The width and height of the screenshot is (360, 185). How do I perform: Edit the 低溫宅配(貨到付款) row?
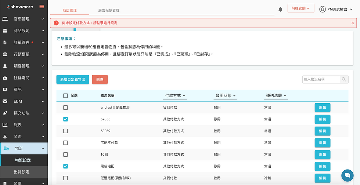(x=323, y=178)
